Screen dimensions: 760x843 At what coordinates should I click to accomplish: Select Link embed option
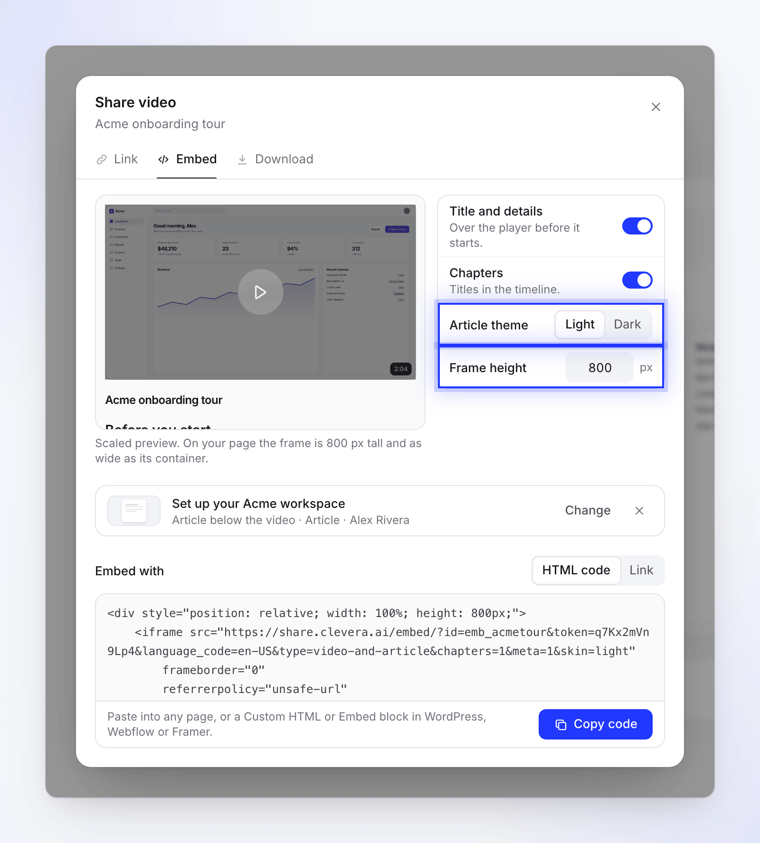(x=641, y=571)
